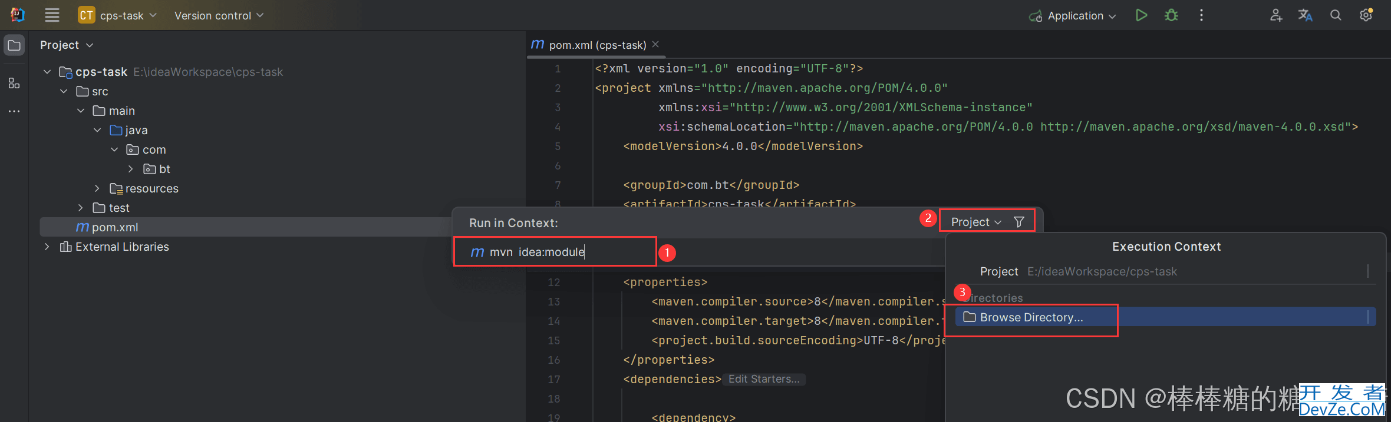Click the <groupId>com.bt</groupId> line in editor
Image resolution: width=1391 pixels, height=422 pixels.
[x=711, y=185]
